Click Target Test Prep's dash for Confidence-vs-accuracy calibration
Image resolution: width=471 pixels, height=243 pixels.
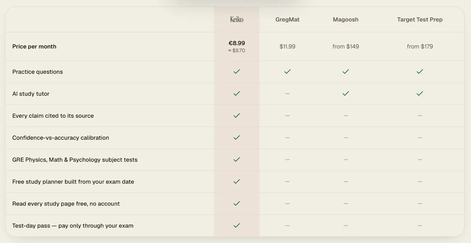tap(420, 138)
